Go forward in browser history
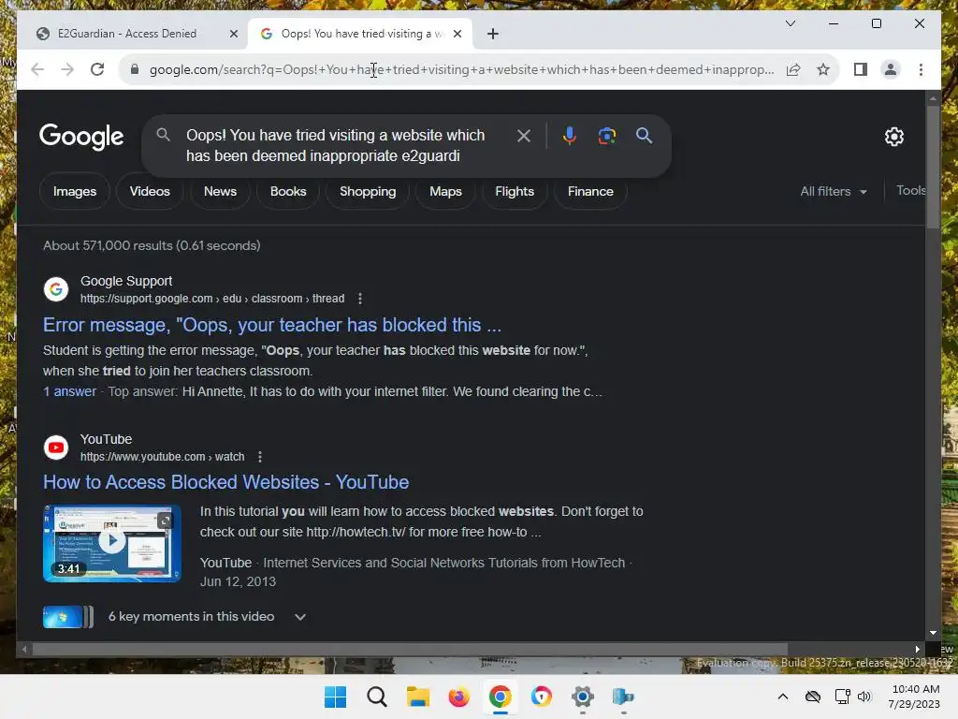The height and width of the screenshot is (719, 958). pyautogui.click(x=67, y=69)
